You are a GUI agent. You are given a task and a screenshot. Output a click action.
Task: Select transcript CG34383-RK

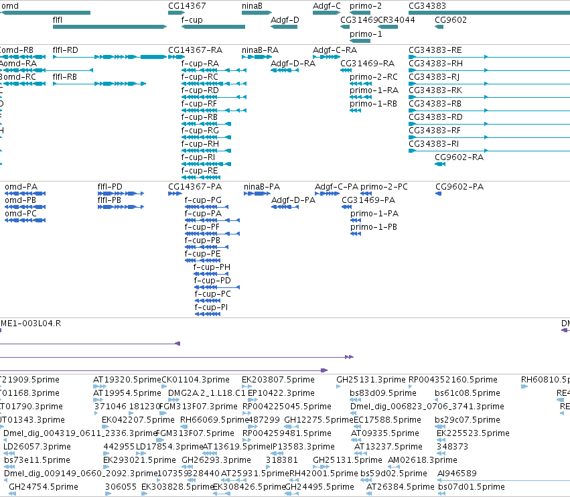tap(490, 97)
